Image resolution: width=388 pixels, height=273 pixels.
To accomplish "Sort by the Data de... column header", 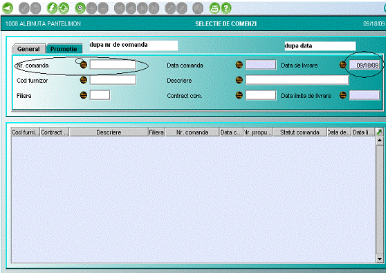I will tap(339, 132).
